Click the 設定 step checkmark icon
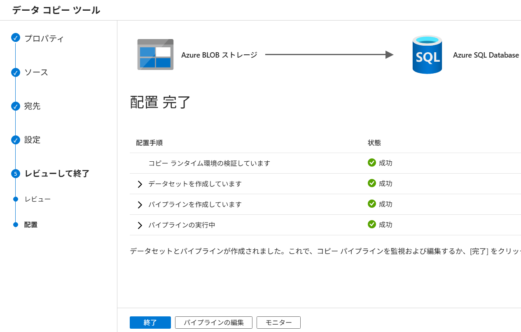 point(15,140)
